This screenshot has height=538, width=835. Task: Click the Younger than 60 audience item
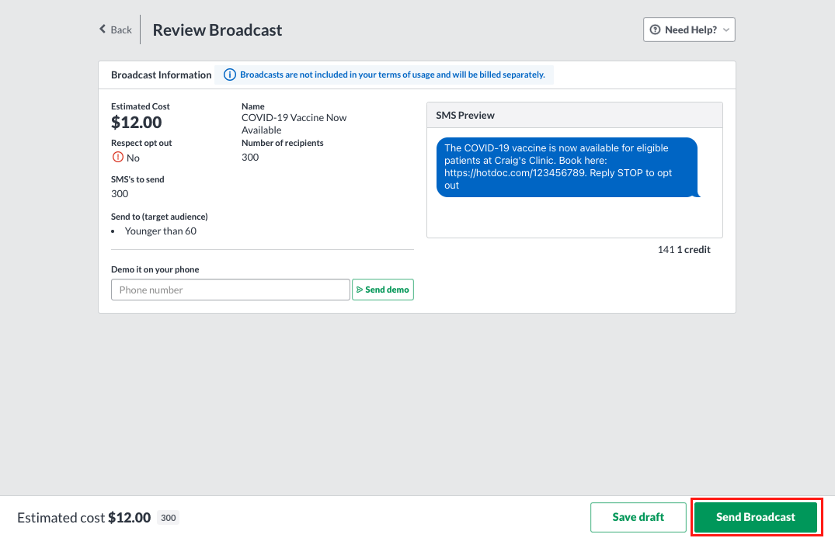tap(160, 231)
